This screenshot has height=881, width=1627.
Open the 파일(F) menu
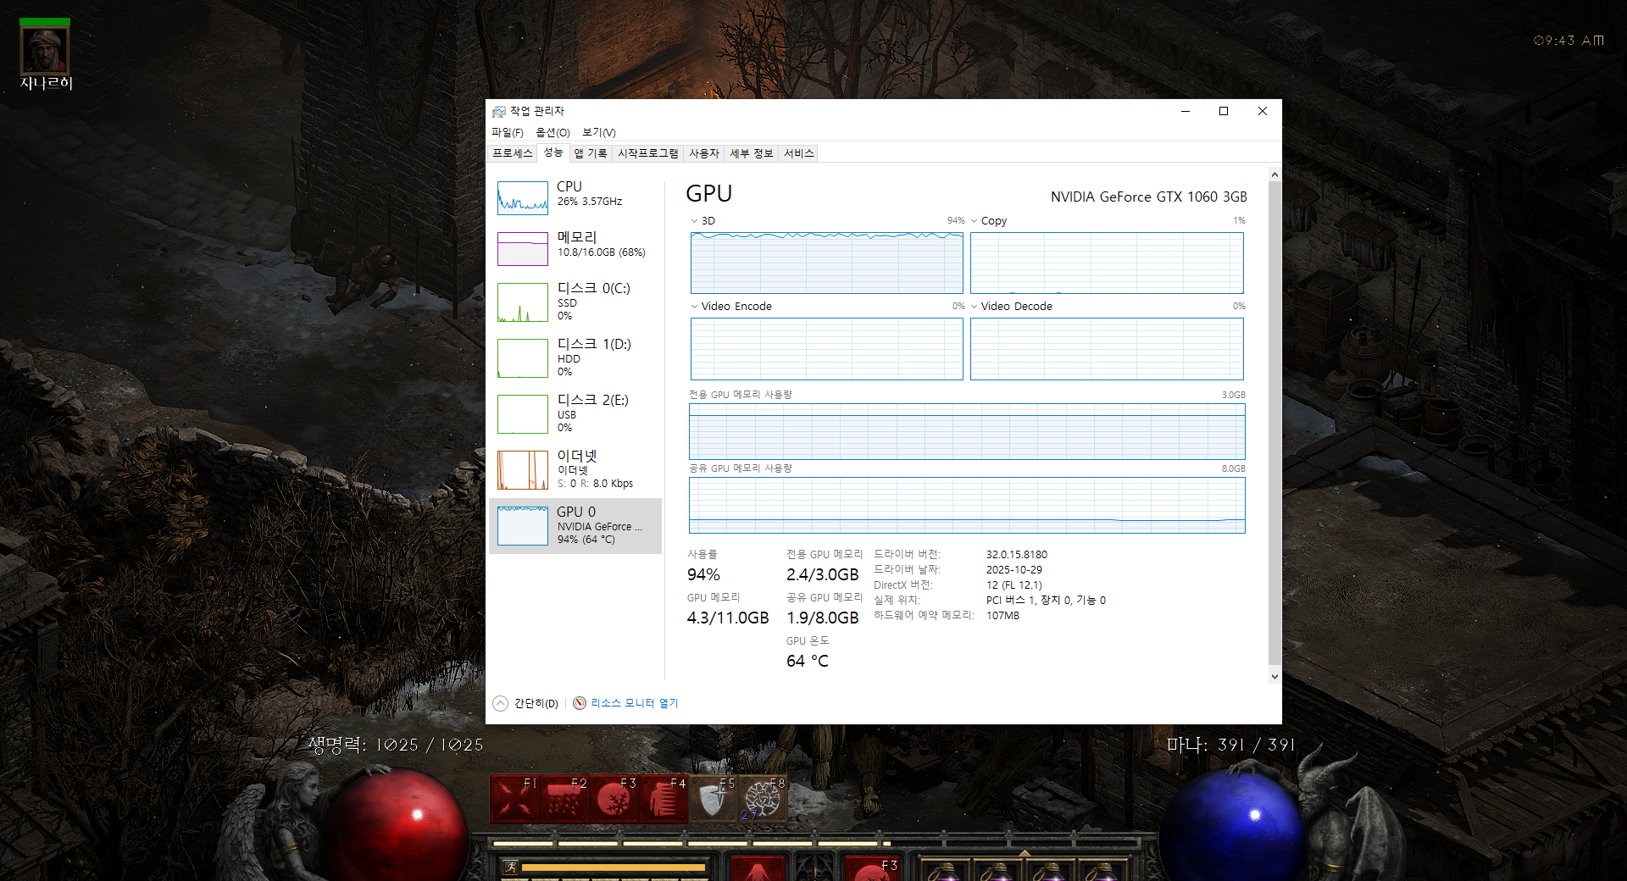coord(508,132)
